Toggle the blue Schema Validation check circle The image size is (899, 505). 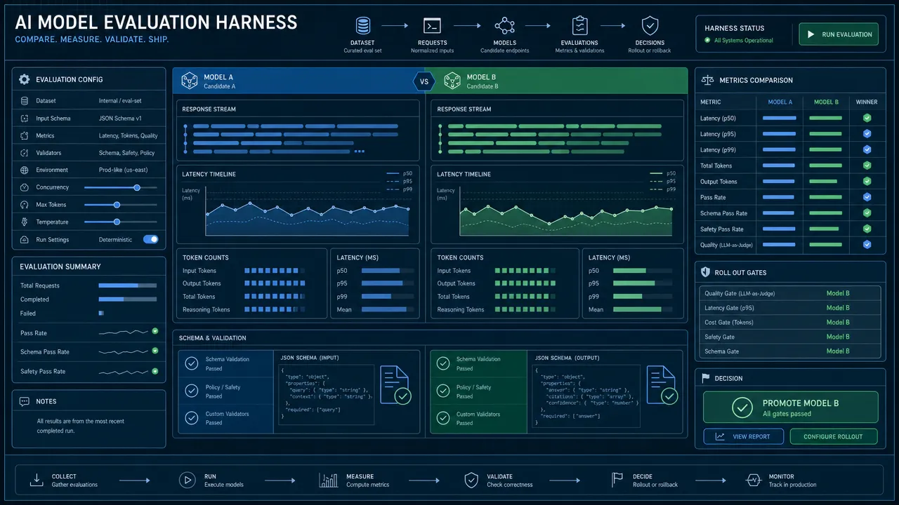(192, 363)
